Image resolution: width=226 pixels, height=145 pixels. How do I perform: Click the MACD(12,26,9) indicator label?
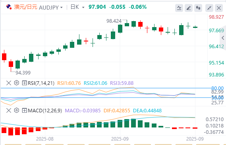tap(45, 110)
